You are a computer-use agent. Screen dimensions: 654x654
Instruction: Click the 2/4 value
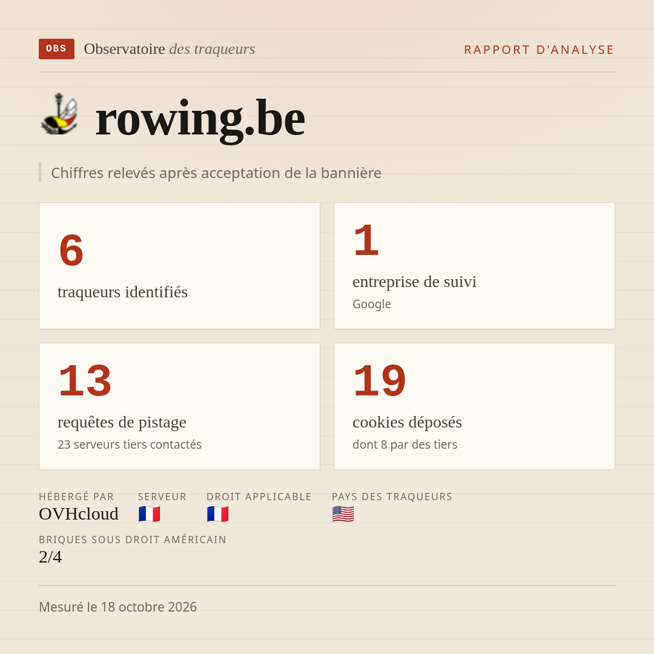click(50, 557)
